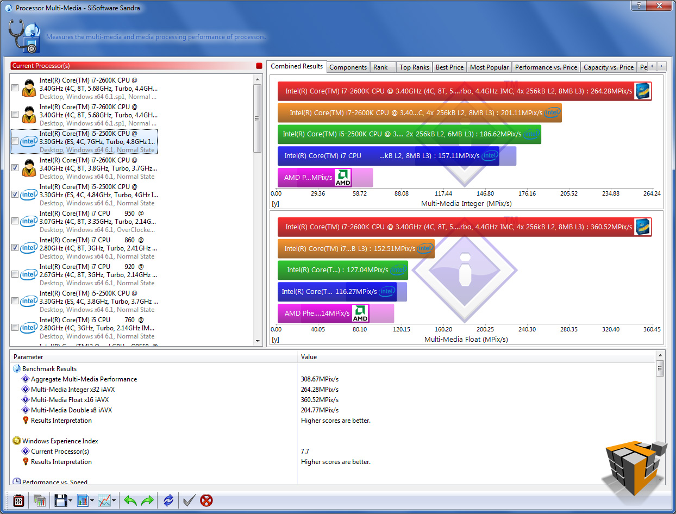Viewport: 676px width, 514px height.
Task: Click the coin icon beside Windows Experience Index
Action: 17,441
